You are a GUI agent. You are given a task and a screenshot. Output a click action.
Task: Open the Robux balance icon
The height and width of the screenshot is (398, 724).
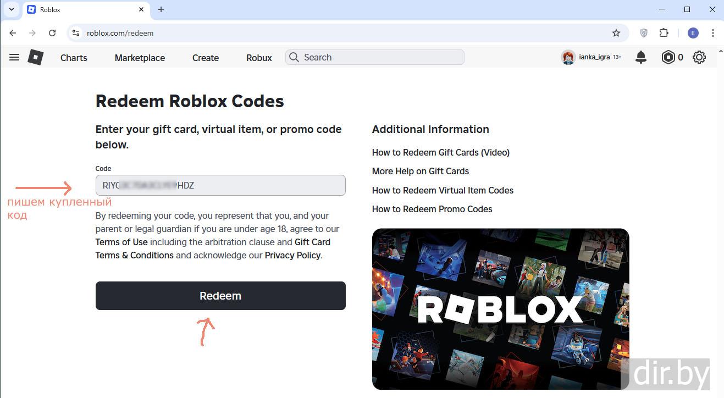(668, 57)
